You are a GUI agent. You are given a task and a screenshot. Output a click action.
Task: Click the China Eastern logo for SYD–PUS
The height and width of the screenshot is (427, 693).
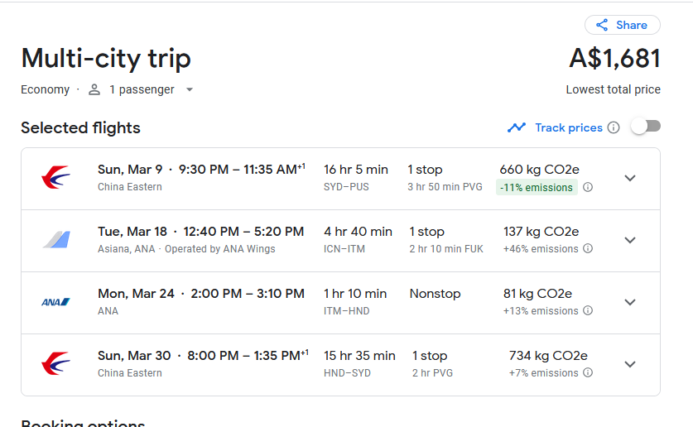[x=56, y=178]
